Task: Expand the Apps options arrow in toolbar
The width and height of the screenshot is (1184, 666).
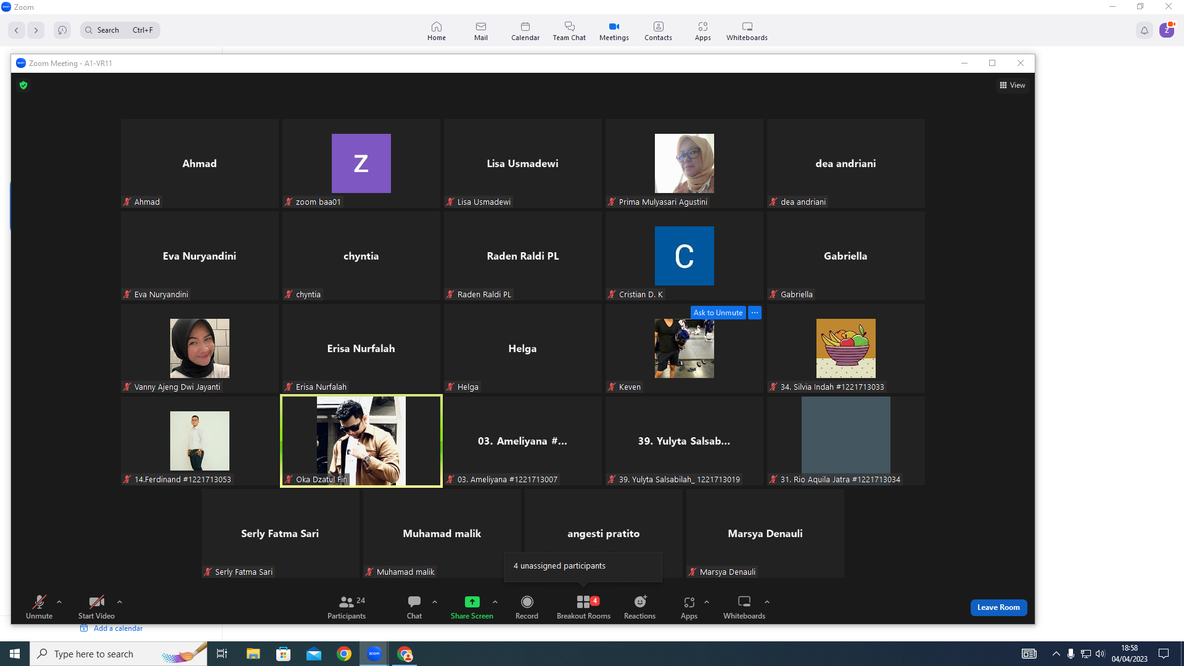Action: coord(707,602)
